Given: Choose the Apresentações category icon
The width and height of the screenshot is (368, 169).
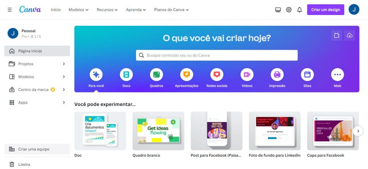Looking at the screenshot, I should [187, 74].
